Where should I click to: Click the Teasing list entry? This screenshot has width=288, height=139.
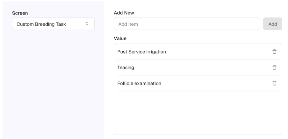(x=126, y=67)
